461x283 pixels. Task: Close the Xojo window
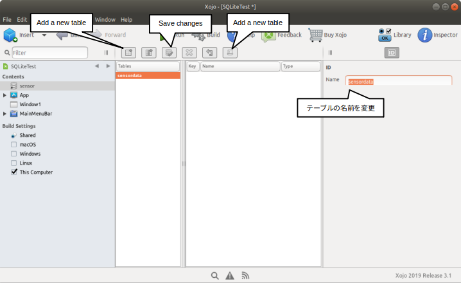[x=455, y=7]
